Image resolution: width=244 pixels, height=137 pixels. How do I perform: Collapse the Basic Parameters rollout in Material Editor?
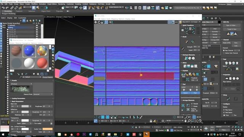(x=11, y=101)
